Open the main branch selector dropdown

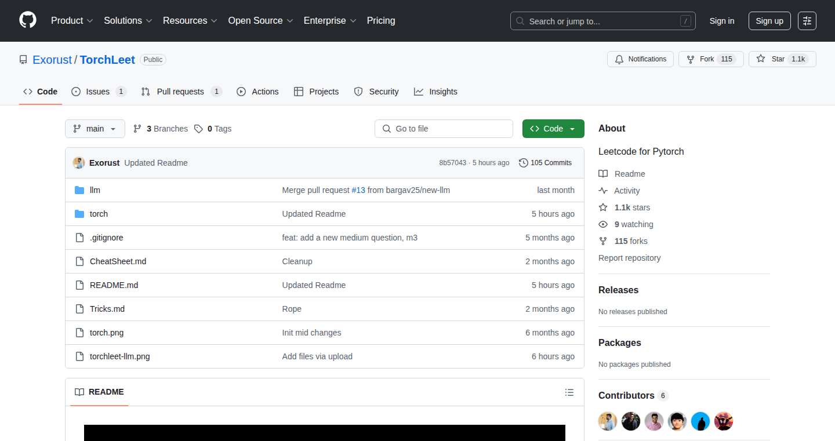(95, 129)
